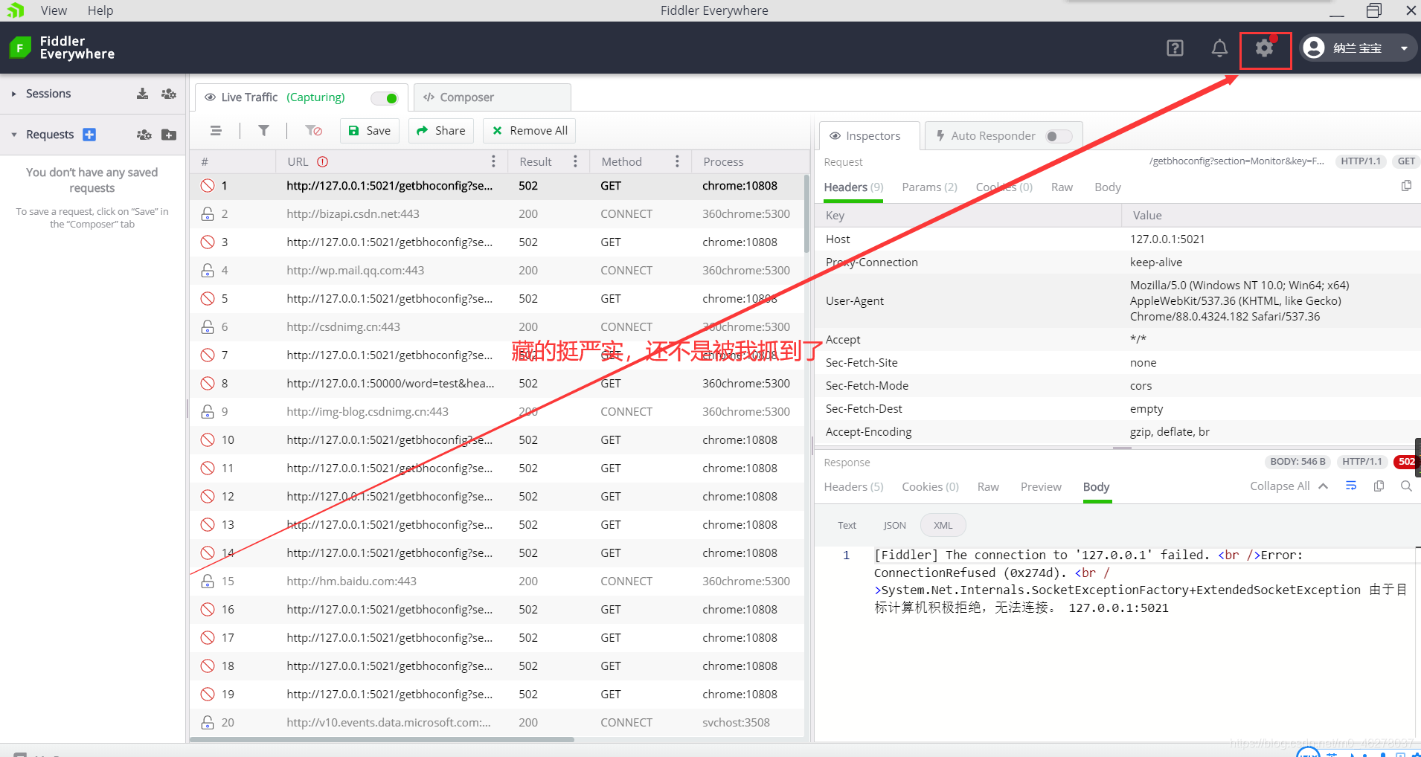Click the Remove All button
Viewport: 1421px width, 757px height.
530,131
